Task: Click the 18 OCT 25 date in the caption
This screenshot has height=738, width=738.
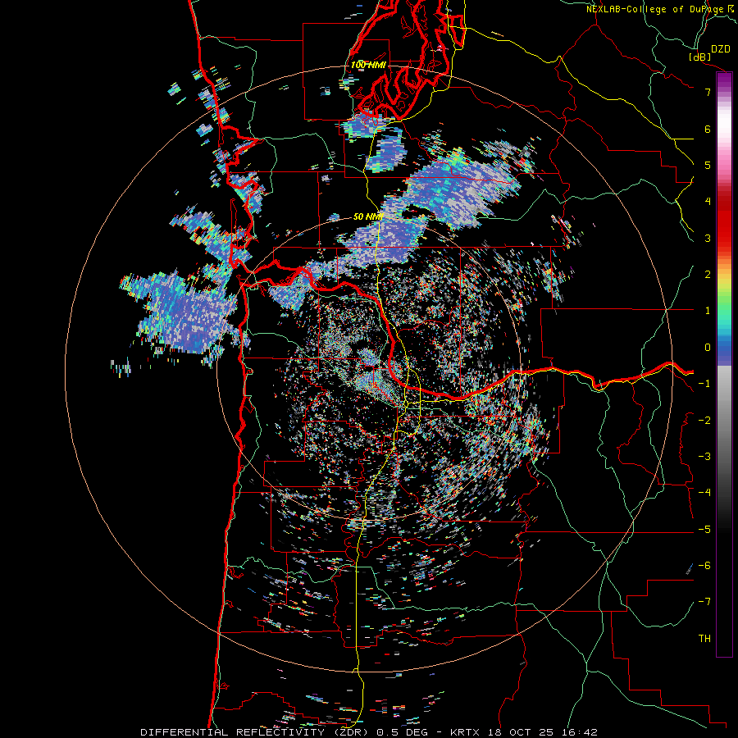Action: pyautogui.click(x=520, y=732)
